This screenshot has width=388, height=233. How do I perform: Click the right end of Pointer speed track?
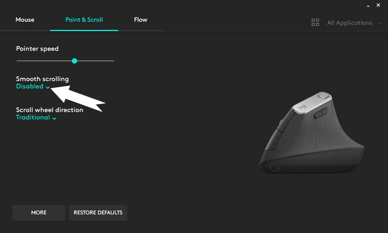[x=113, y=60]
